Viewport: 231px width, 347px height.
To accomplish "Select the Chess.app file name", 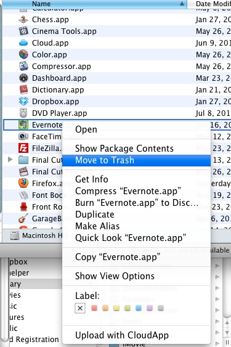I will tap(51, 20).
